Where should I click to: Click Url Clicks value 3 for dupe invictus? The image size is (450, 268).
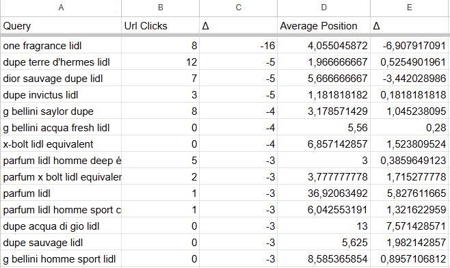click(x=161, y=95)
